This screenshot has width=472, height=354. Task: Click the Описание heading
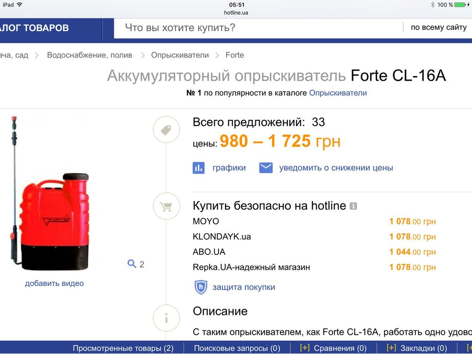(x=220, y=311)
